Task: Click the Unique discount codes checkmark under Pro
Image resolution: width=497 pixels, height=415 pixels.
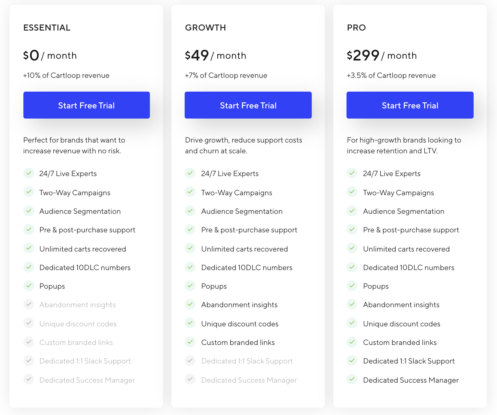Action: point(352,323)
